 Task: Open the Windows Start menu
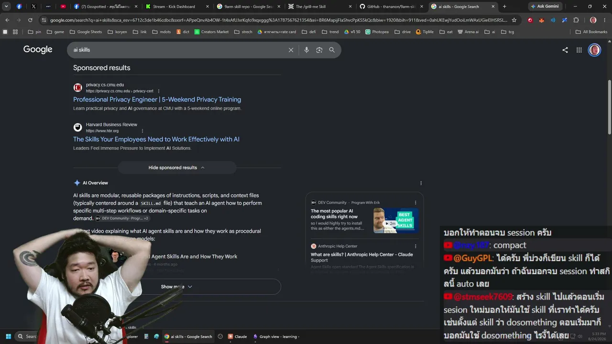pyautogui.click(x=8, y=336)
